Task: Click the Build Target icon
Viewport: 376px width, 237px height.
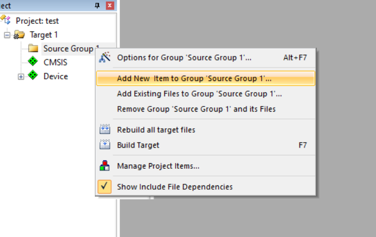Action: point(105,145)
